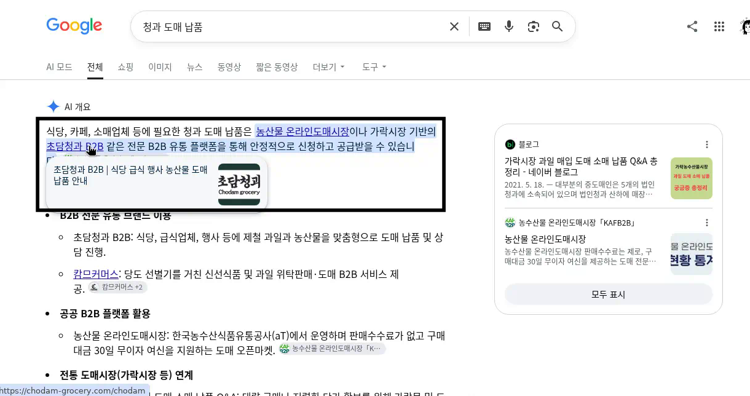Screen dimensions: 750x396
Task: Click the 농수산물 온라인도매시장 KAFB2B favicon
Action: point(510,223)
